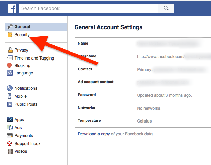This screenshot has width=211, height=165.
Task: Click the red Blocking icon
Action: (x=9, y=65)
